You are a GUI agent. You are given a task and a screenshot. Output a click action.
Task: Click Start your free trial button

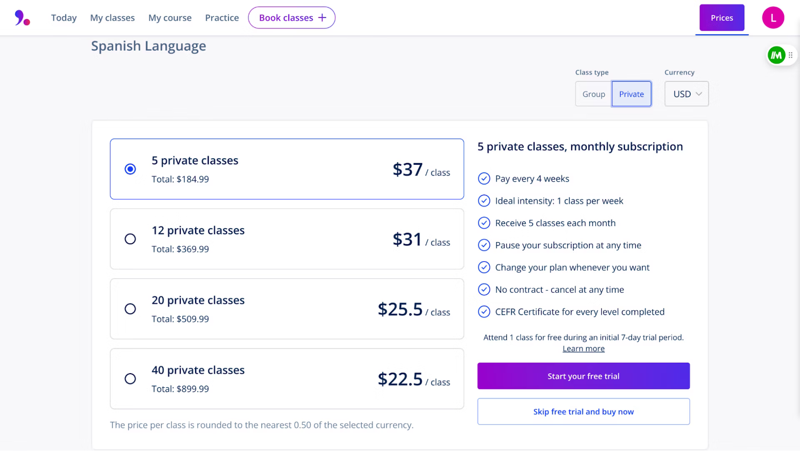pos(583,376)
